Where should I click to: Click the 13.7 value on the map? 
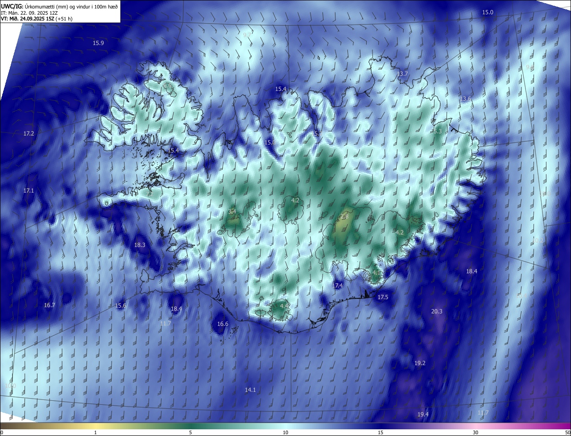coord(402,74)
